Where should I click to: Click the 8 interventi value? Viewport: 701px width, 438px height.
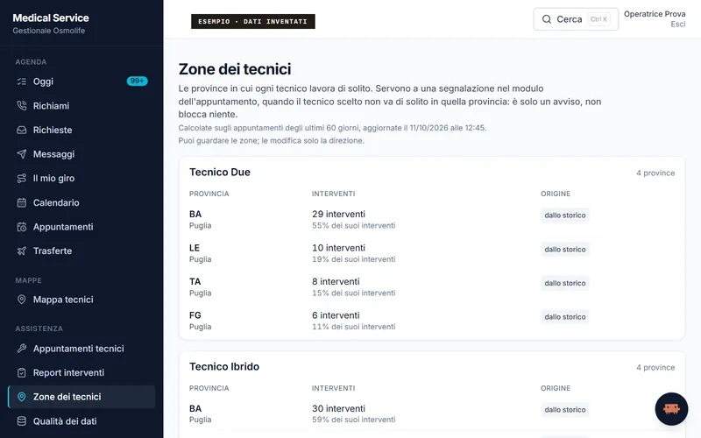pyautogui.click(x=336, y=281)
